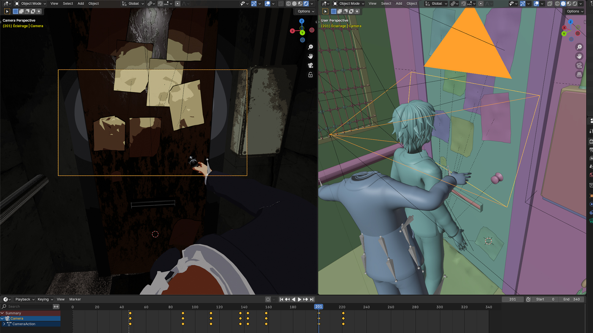The width and height of the screenshot is (593, 333).
Task: Click Options button in right viewport
Action: pos(575,11)
